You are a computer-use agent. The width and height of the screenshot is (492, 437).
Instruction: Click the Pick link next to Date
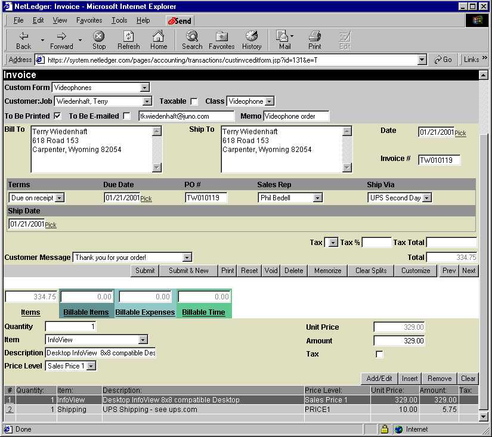coord(460,133)
